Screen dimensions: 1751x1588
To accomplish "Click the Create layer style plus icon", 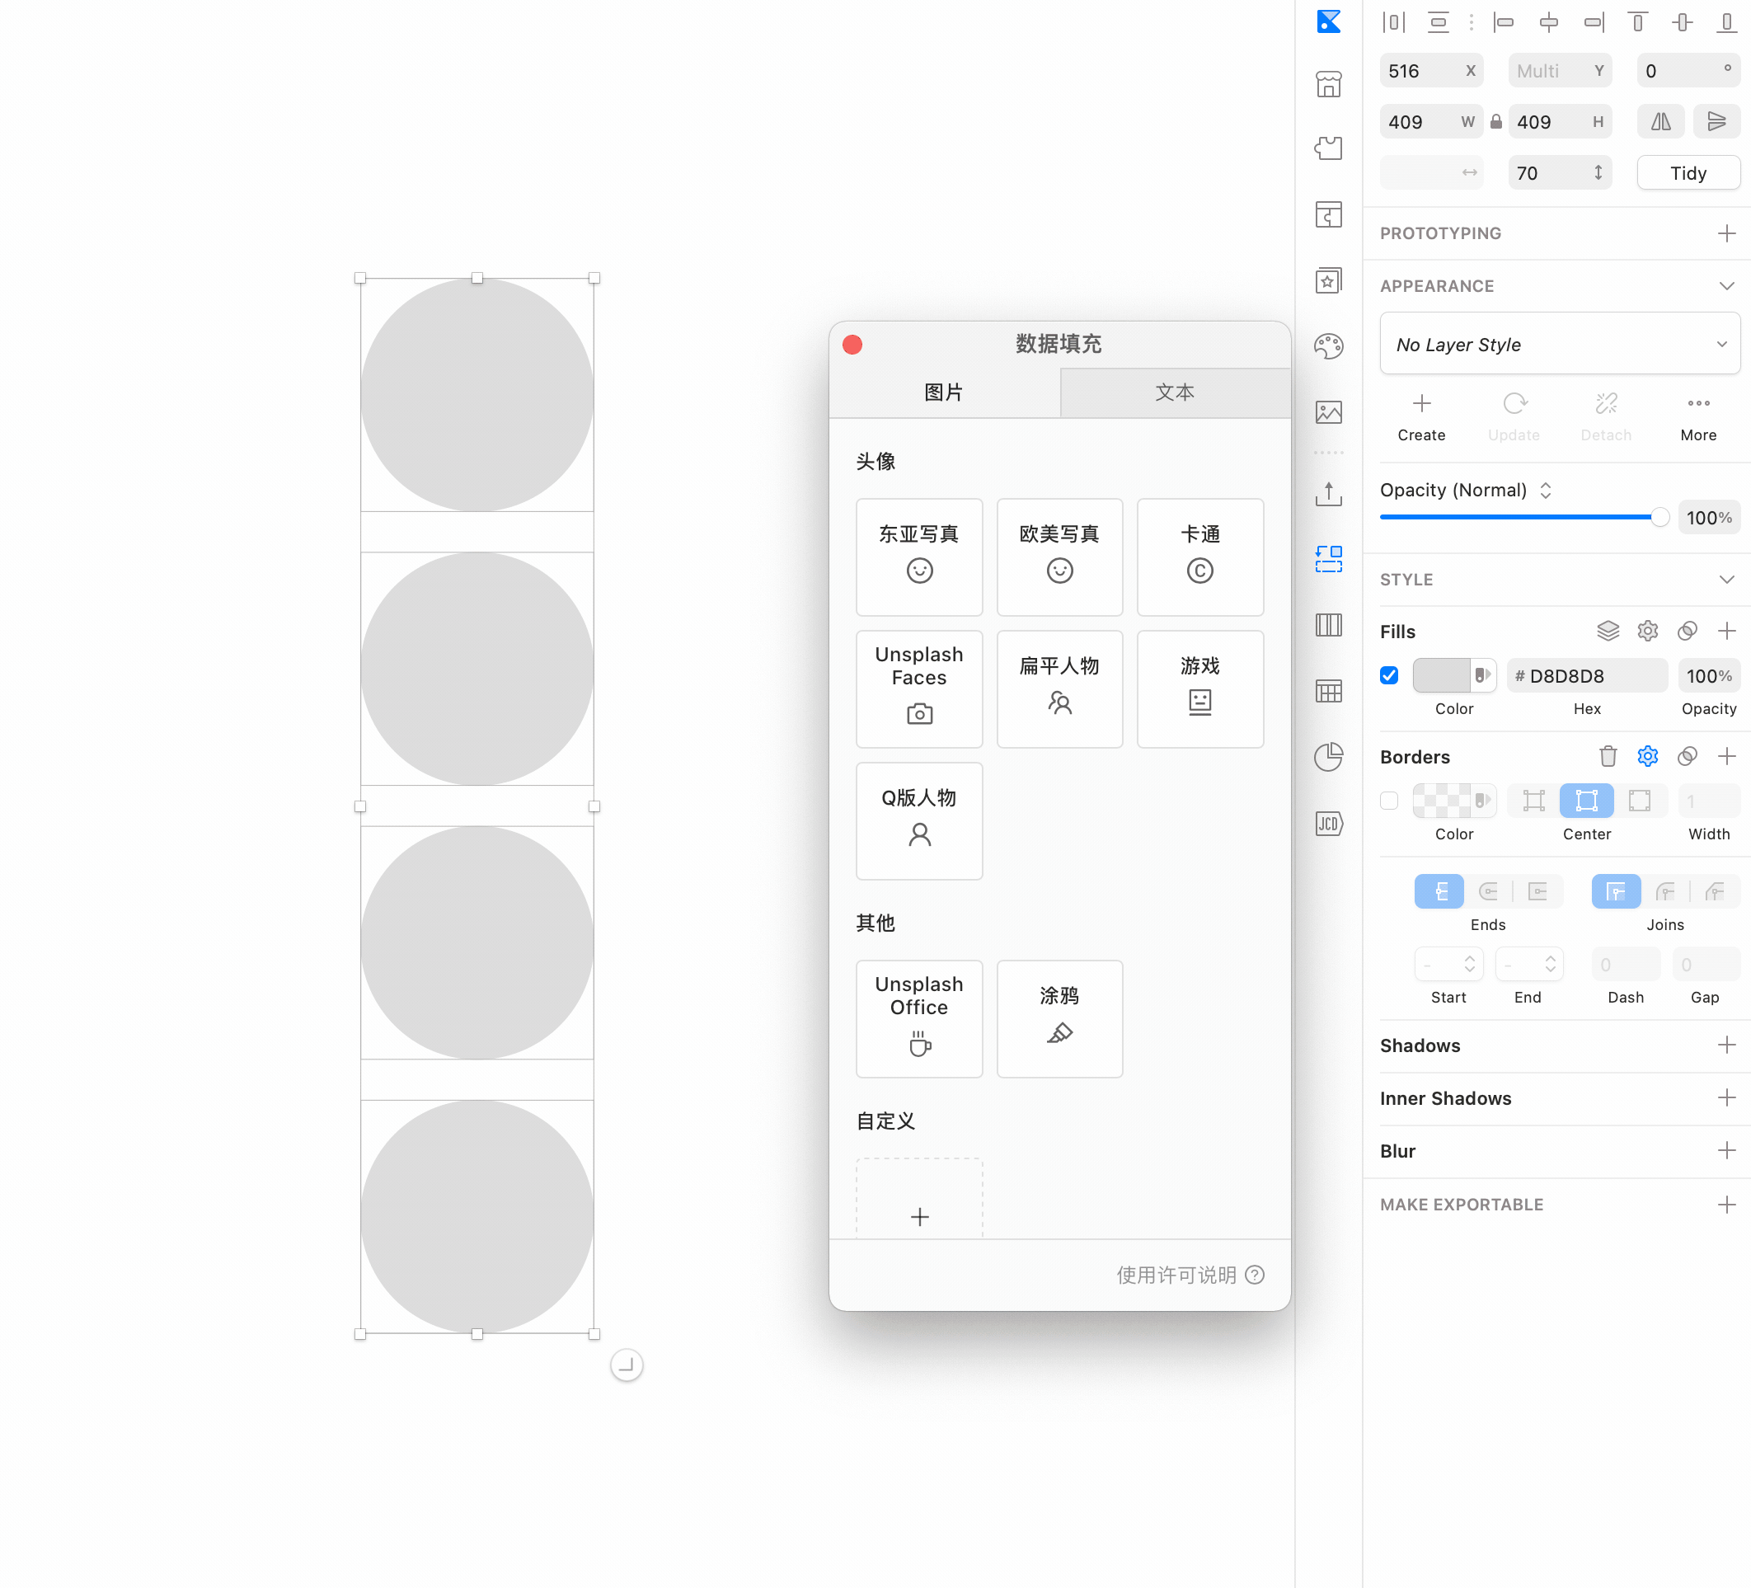I will pos(1421,404).
